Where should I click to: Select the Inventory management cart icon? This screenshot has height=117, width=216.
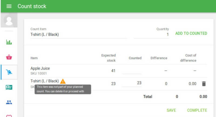point(9,72)
